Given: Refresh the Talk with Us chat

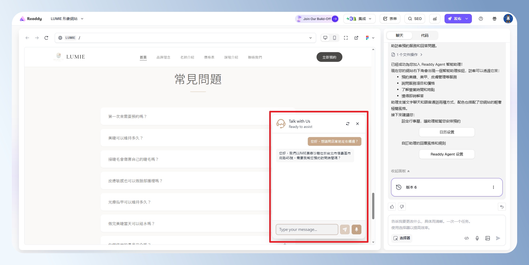Looking at the screenshot, I should point(348,124).
